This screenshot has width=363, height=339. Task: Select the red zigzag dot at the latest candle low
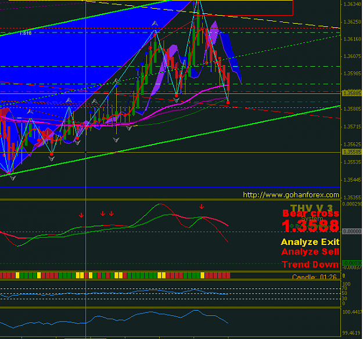tap(228, 103)
